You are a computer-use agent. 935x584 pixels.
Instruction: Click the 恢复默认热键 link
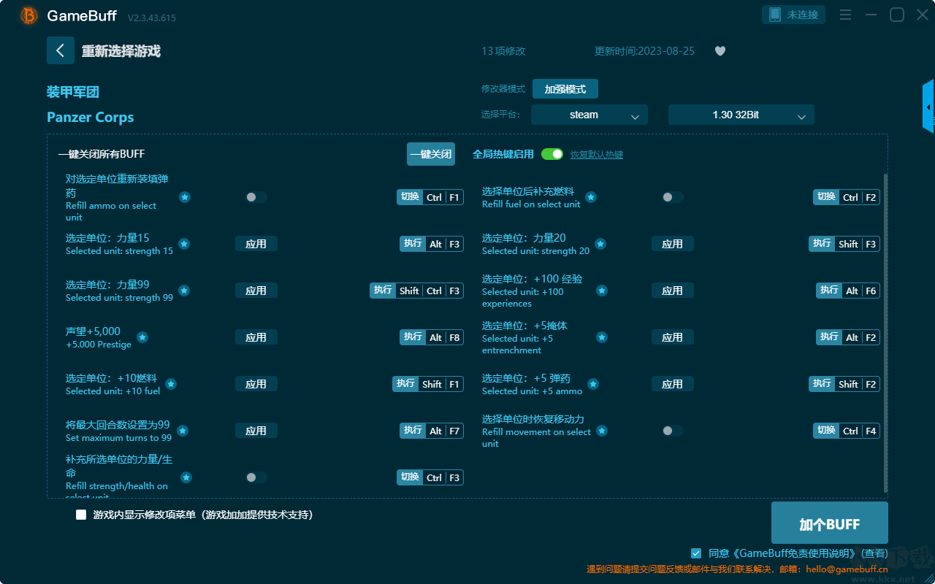click(x=597, y=155)
